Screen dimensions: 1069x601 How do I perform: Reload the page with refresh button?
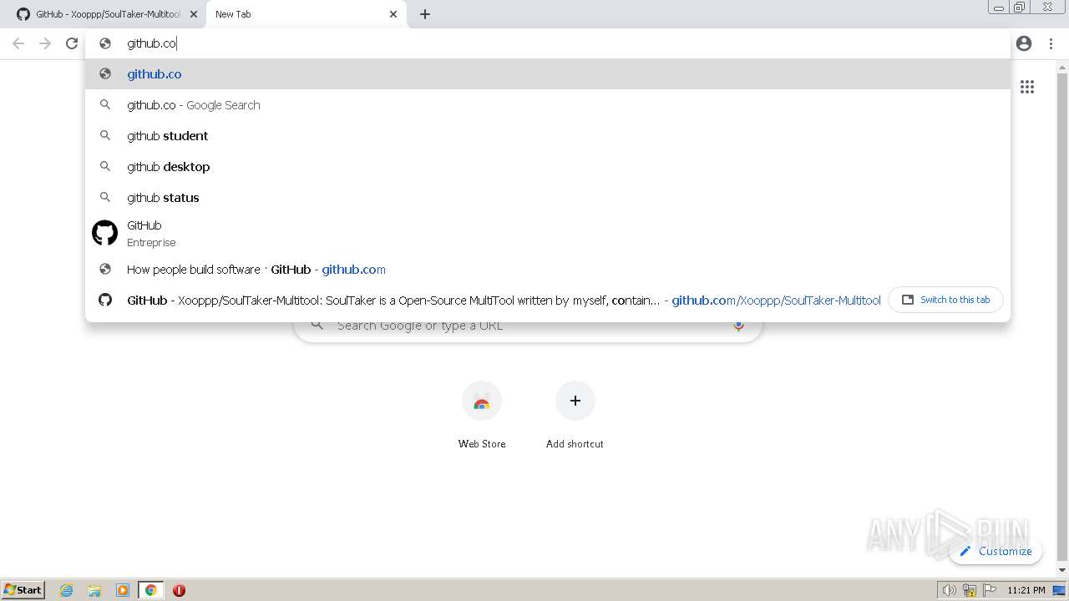(x=72, y=43)
